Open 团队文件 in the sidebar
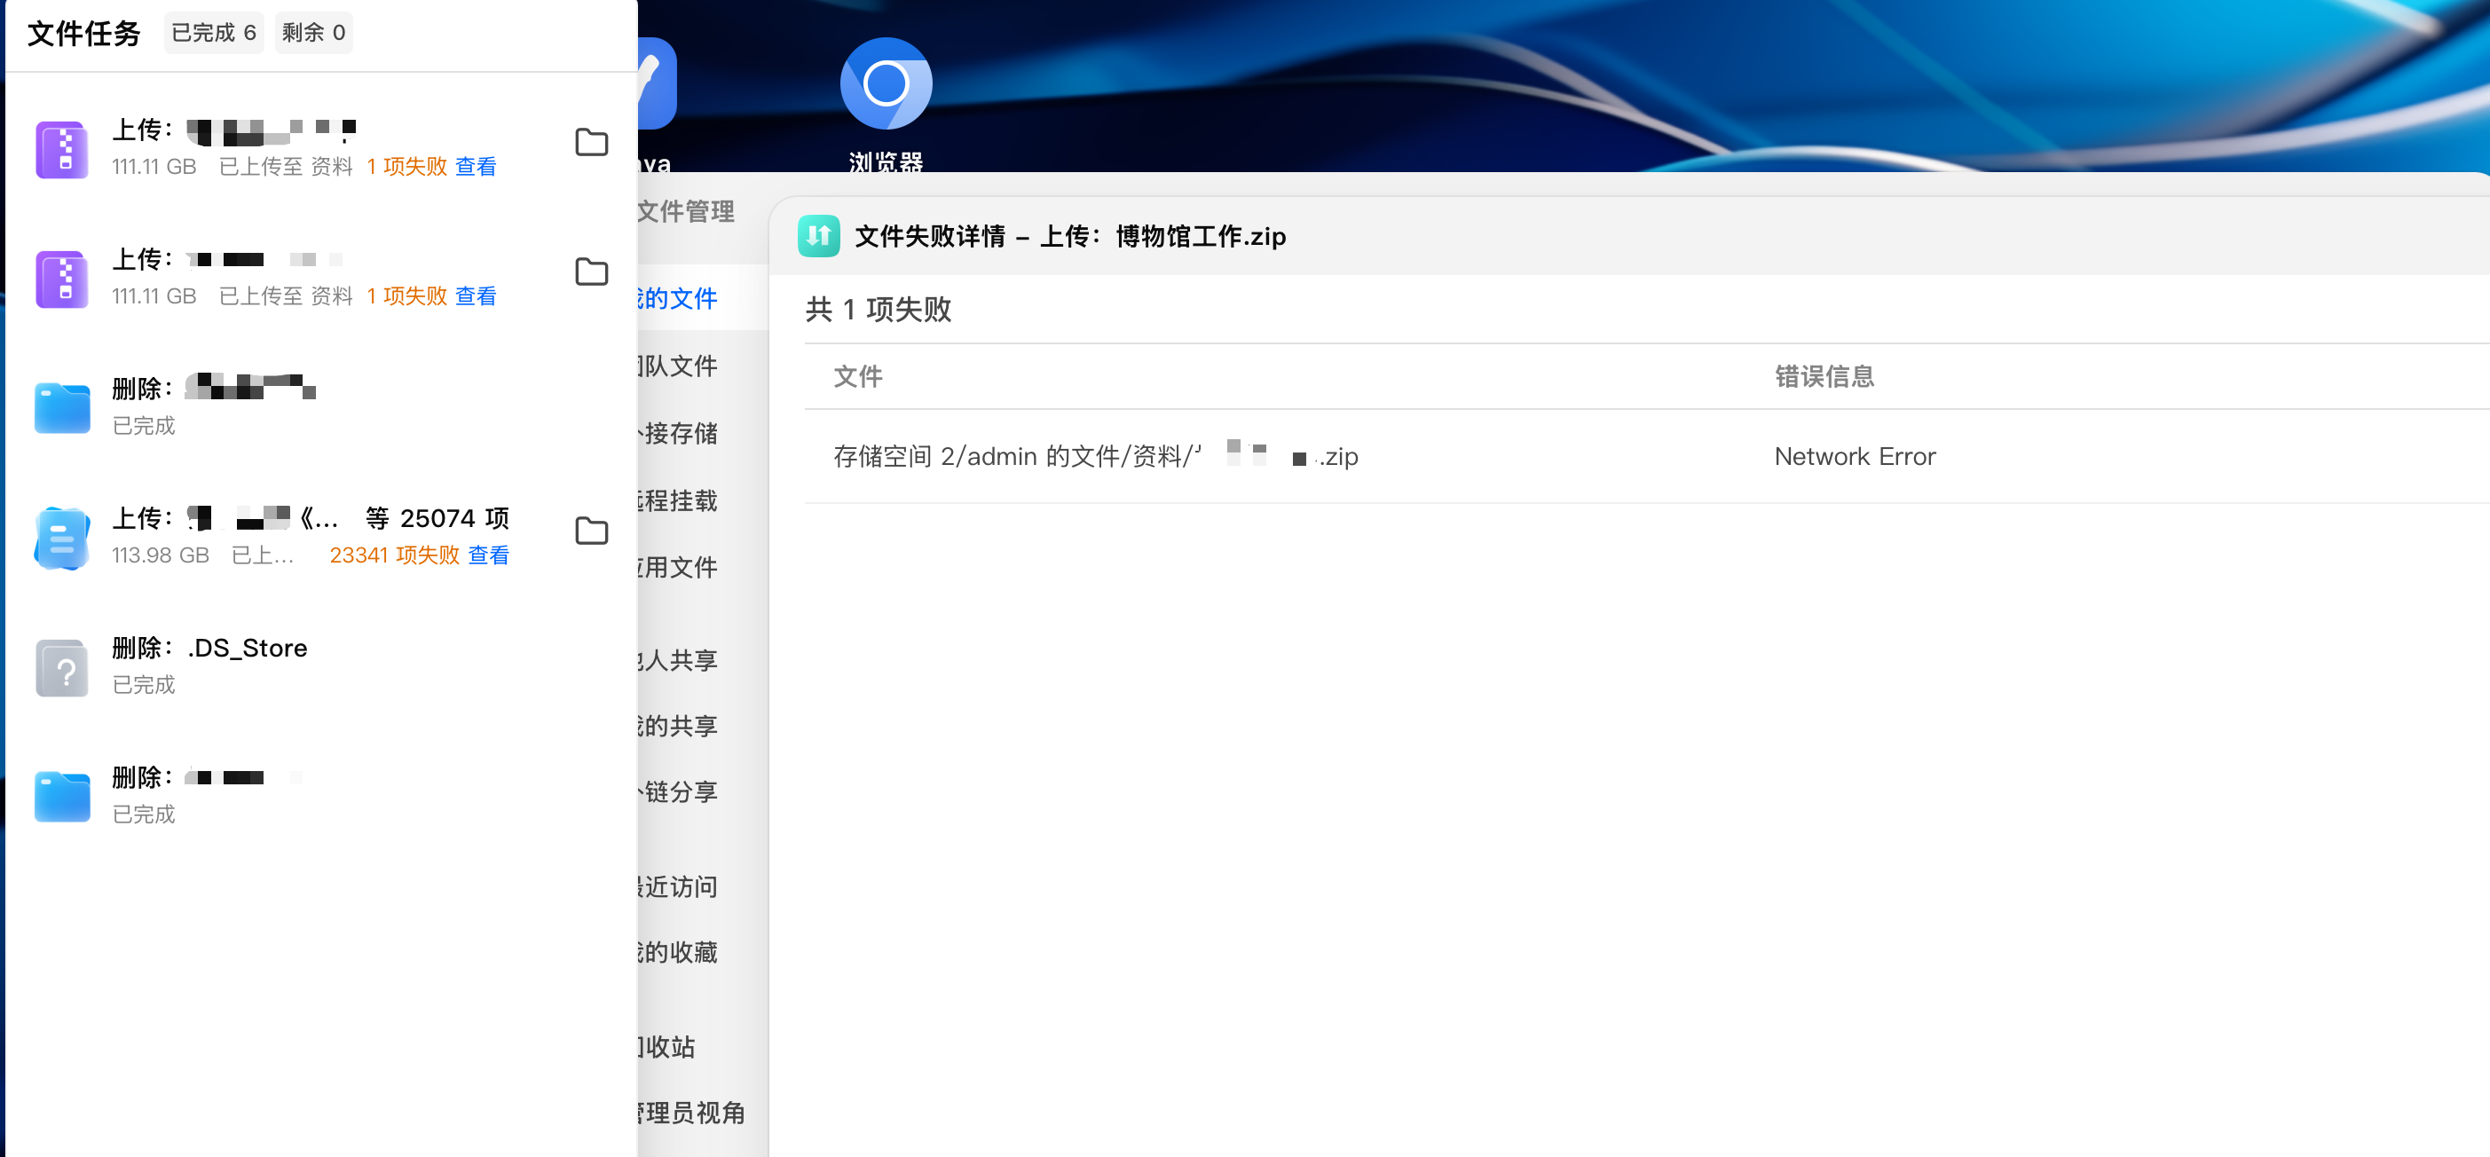 click(676, 366)
